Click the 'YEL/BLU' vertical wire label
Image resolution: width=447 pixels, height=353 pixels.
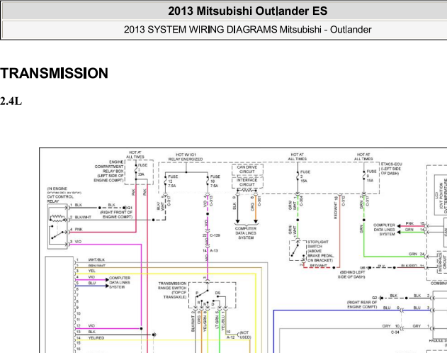click(x=223, y=323)
